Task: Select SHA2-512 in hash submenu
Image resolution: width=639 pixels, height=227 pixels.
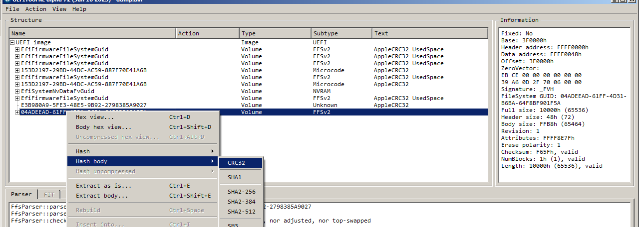Action: (x=241, y=212)
